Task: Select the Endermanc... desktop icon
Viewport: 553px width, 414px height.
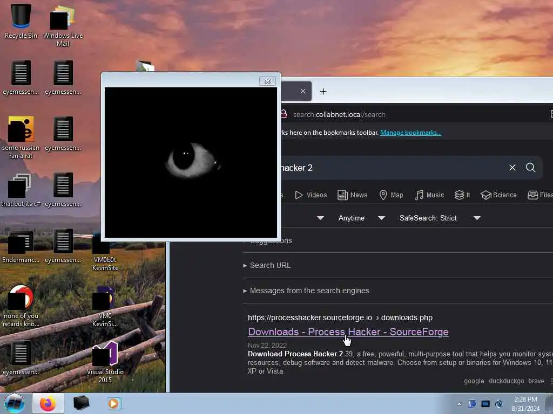Action: [x=21, y=246]
